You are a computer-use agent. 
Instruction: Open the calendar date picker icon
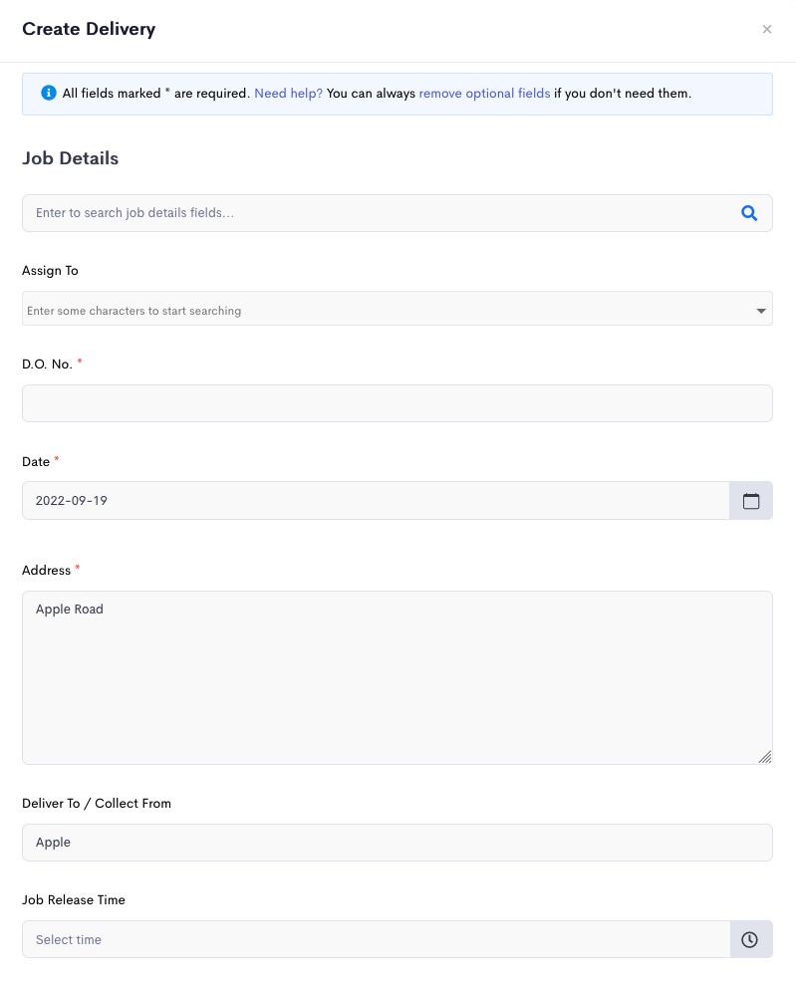coord(751,501)
